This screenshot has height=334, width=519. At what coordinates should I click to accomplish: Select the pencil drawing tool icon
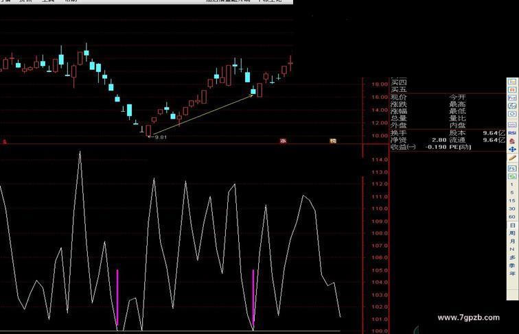pyautogui.click(x=512, y=158)
